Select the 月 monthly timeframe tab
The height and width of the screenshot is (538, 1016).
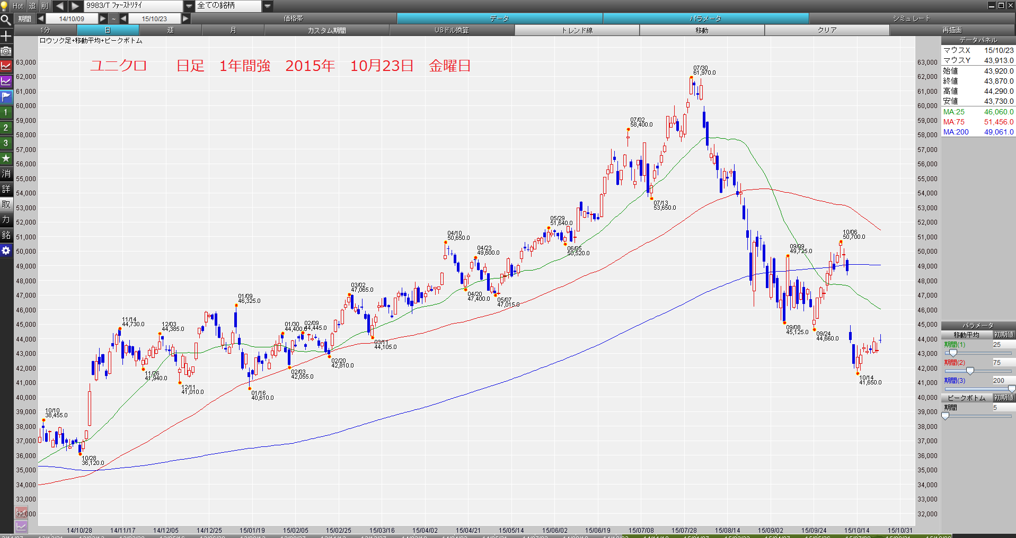233,30
